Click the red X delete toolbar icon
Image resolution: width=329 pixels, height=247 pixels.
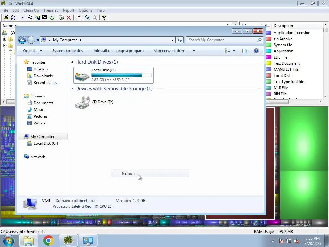point(68,17)
